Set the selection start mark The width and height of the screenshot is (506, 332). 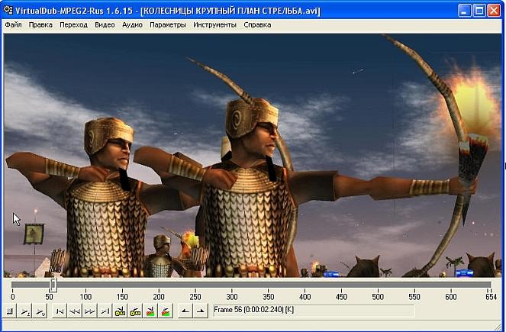coord(185,311)
